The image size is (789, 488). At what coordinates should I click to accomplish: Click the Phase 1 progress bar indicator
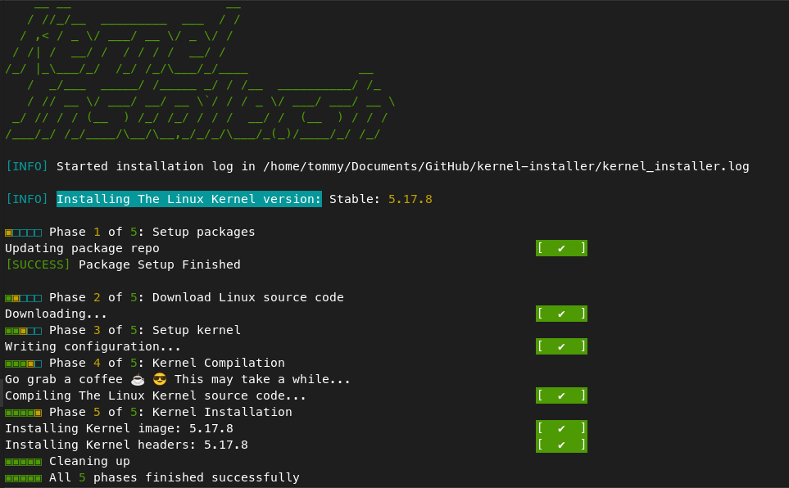coord(23,233)
